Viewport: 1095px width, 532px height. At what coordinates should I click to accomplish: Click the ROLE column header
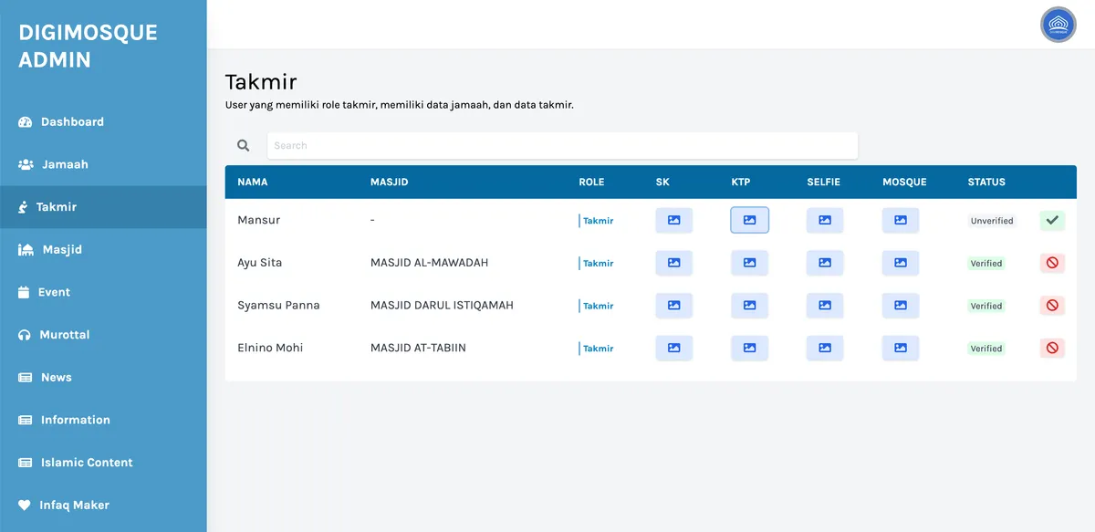pyautogui.click(x=591, y=182)
